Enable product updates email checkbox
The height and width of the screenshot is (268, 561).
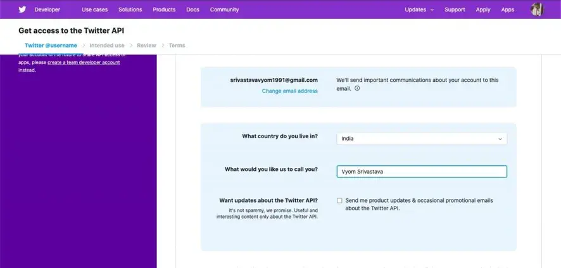click(x=339, y=201)
